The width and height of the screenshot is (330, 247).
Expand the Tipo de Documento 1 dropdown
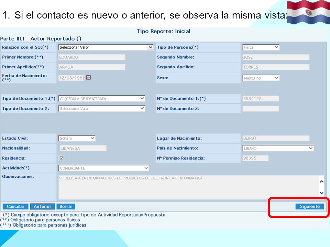point(102,98)
